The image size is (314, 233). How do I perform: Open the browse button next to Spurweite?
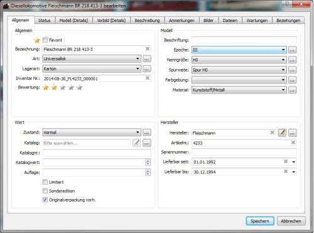[292, 70]
